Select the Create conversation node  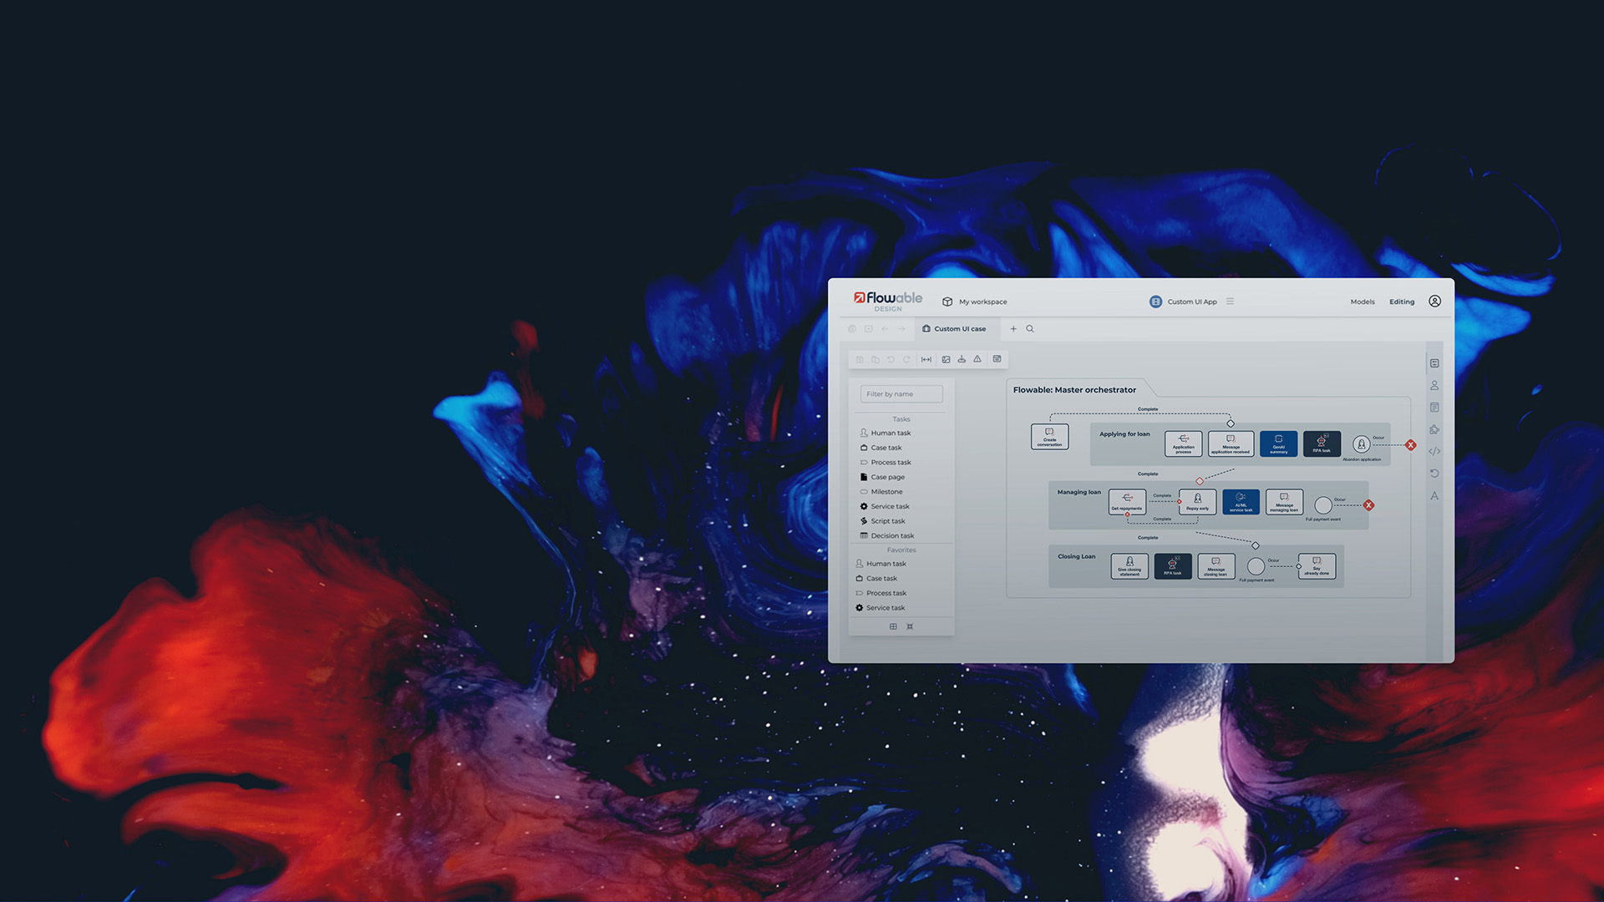(1049, 437)
